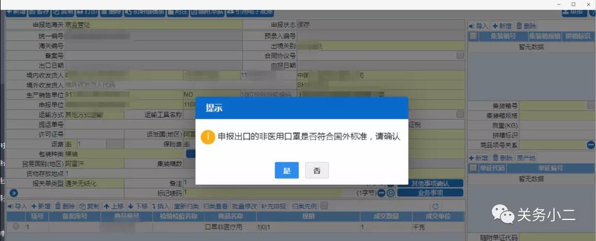Viewport: 596px width, 241px height.
Task: Click 复制 in the goods list toolbar
Action: pyautogui.click(x=89, y=206)
